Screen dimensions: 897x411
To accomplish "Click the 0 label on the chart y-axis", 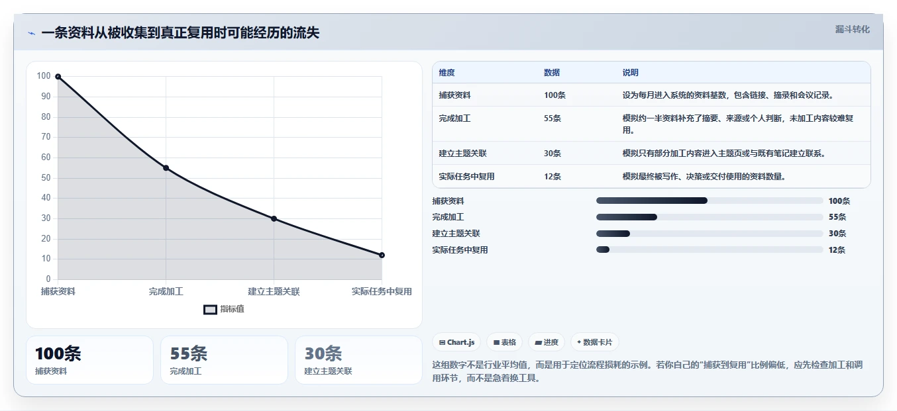I will tap(48, 279).
